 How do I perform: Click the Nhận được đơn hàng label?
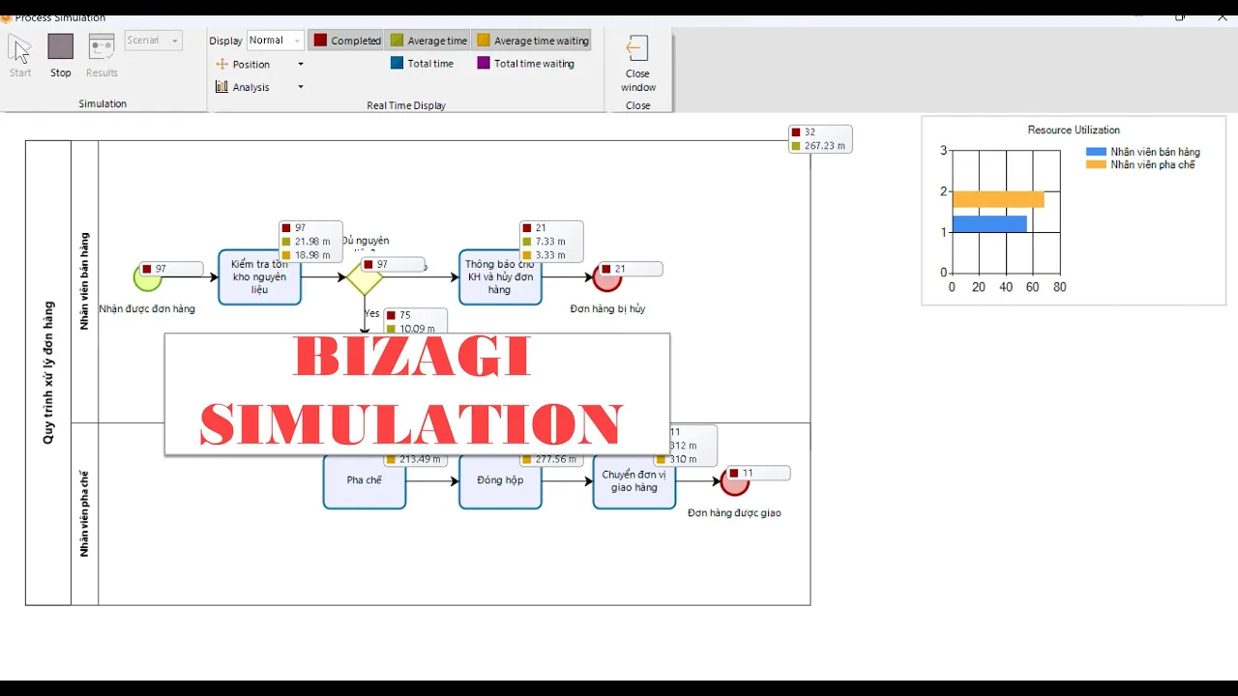click(147, 309)
